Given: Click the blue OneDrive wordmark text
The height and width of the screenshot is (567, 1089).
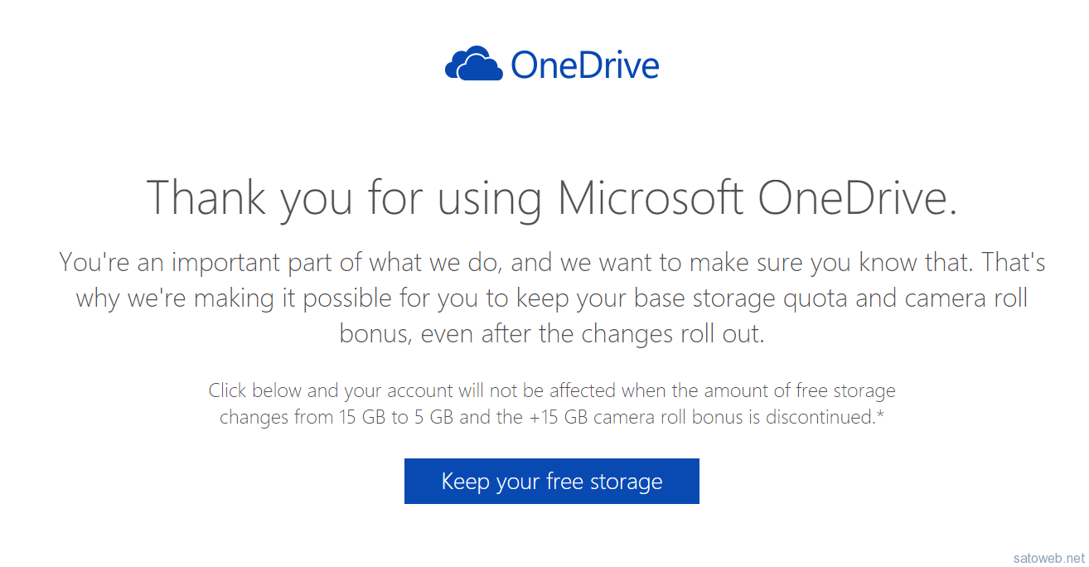Looking at the screenshot, I should [x=585, y=65].
